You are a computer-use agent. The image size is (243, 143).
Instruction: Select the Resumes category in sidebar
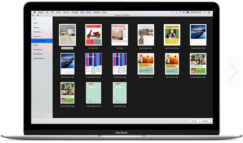point(37,36)
